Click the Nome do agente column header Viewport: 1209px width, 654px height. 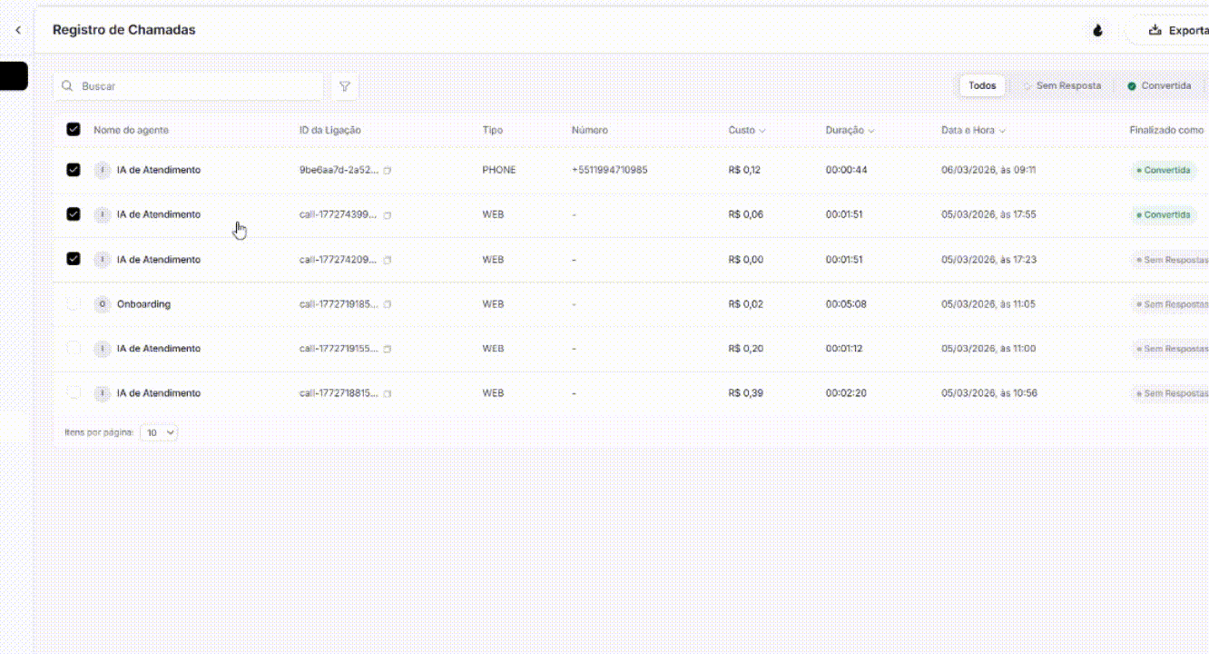131,130
